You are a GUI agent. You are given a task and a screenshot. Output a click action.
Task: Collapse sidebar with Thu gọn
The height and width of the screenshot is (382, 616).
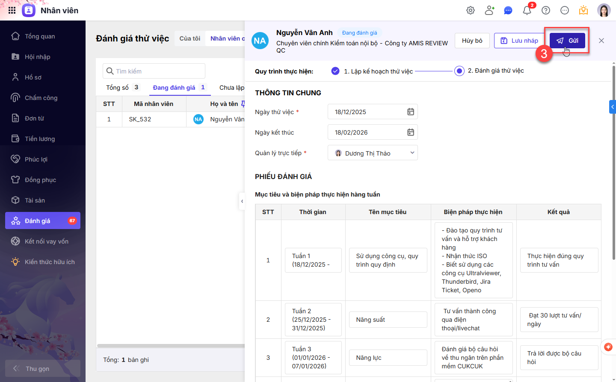(x=42, y=368)
